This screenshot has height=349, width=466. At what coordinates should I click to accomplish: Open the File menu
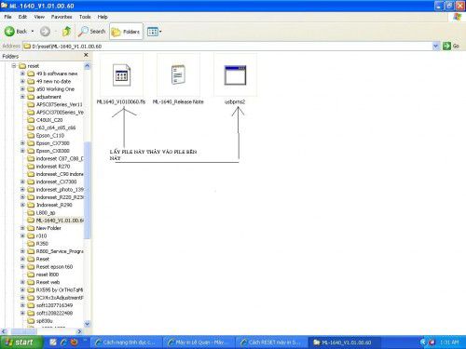(7, 17)
